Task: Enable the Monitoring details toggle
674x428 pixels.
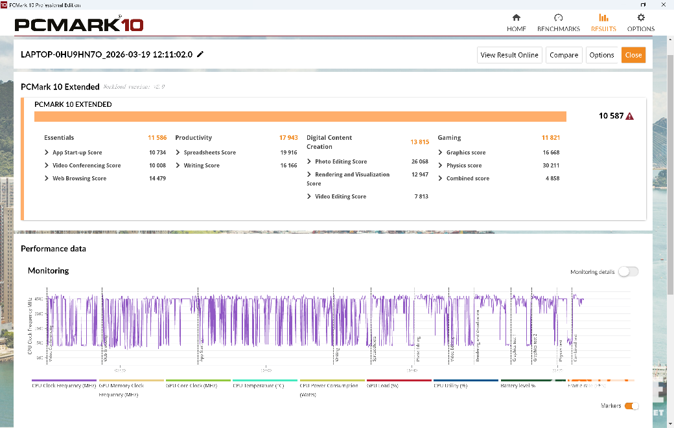Action: pos(628,272)
